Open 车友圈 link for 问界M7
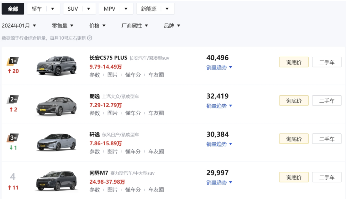This screenshot has width=346, height=204. (156, 190)
